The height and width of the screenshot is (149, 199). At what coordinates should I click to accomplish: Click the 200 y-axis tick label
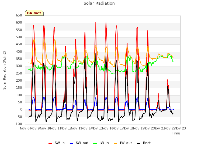[x=19, y=81]
